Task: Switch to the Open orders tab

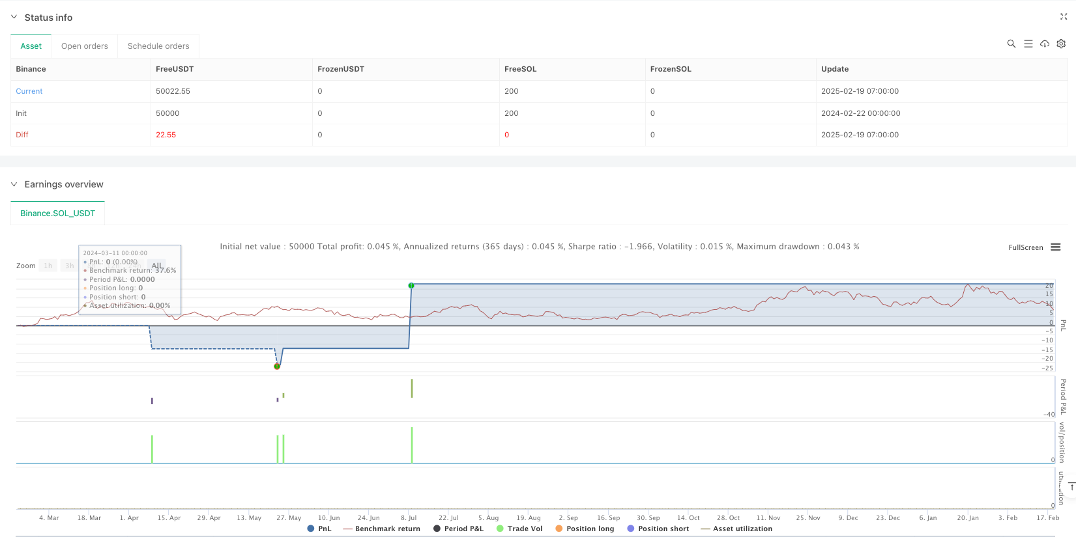Action: point(85,46)
